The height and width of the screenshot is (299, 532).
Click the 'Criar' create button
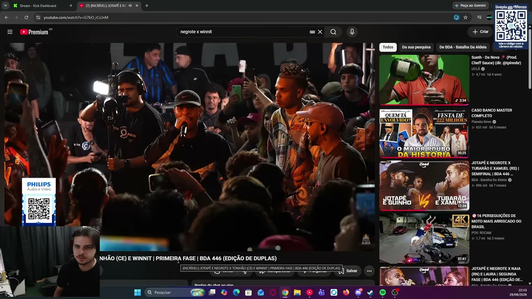480,32
